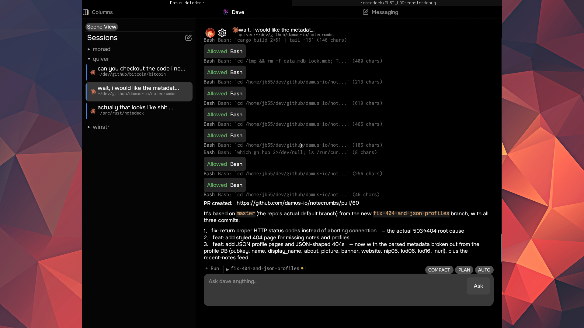Screen dimensions: 584x328
Task: Click the user avatar in chat header
Action: [210, 33]
